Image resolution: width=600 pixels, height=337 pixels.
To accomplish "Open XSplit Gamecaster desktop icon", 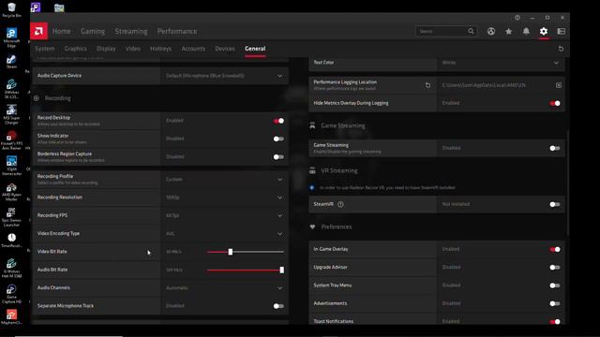I will coord(11,166).
